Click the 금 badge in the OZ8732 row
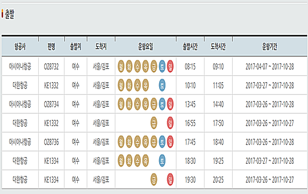Image resolution: width=308 pixels, height=194 pixels. point(154,67)
